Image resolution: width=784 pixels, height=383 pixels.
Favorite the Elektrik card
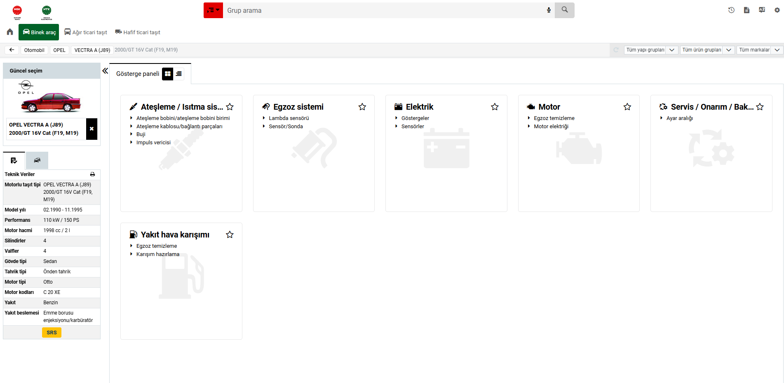(x=495, y=107)
